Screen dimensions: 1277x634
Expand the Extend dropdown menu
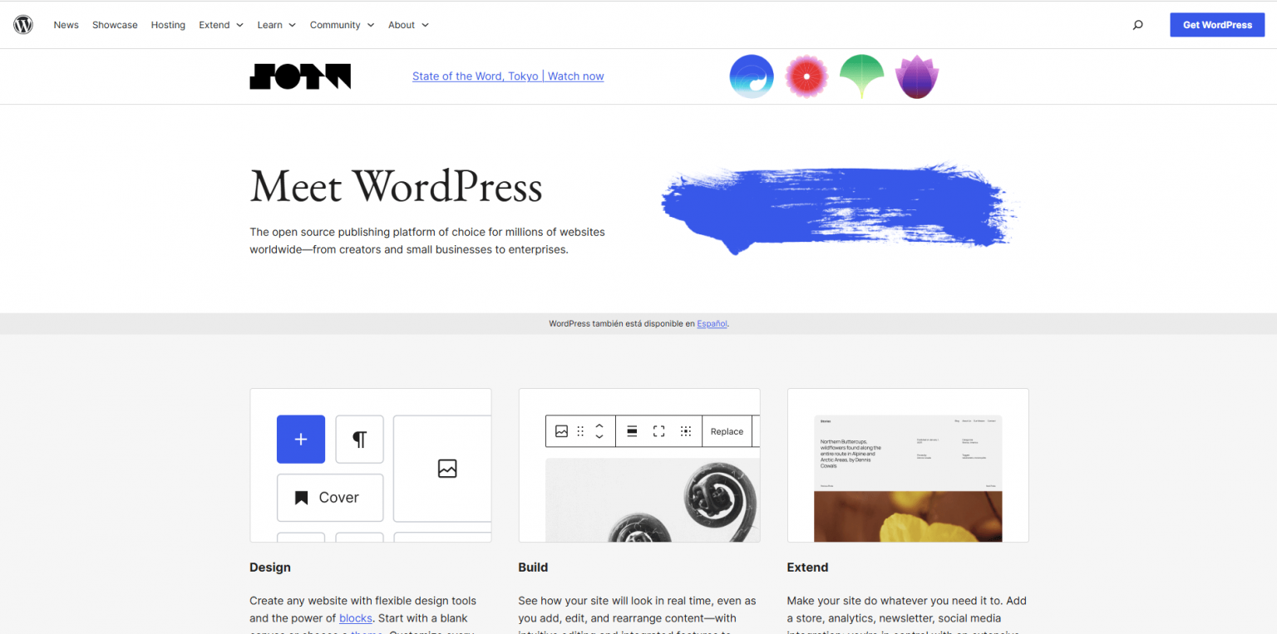220,25
